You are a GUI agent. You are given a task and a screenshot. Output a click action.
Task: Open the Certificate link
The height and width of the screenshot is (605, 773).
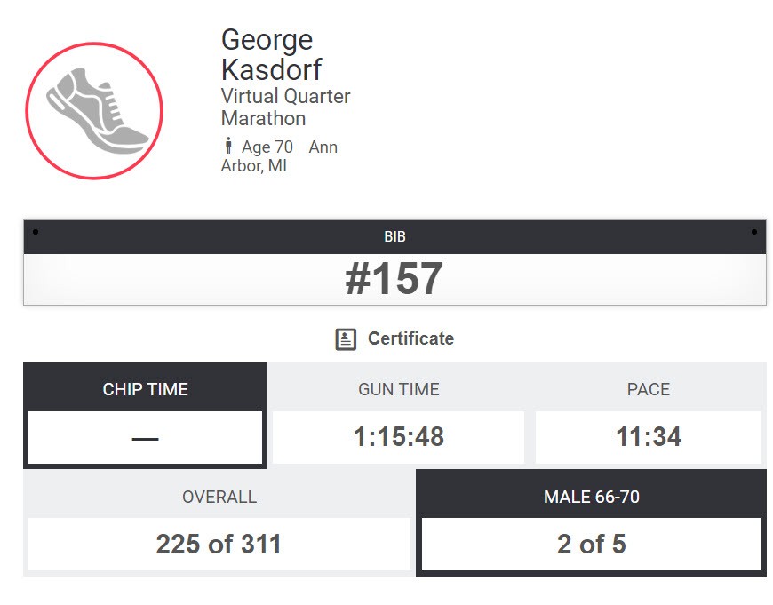[x=410, y=338]
